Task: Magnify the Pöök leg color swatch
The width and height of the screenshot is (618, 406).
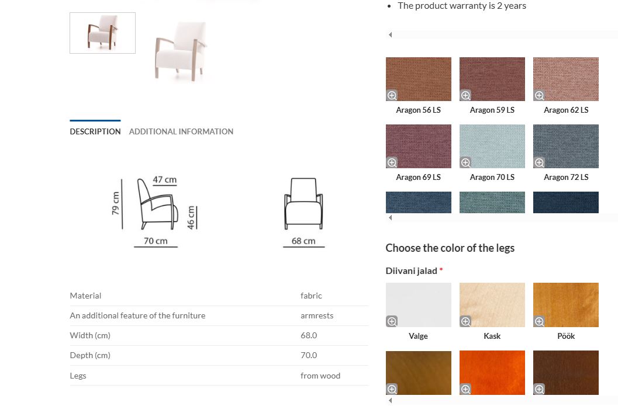Action: tap(539, 321)
